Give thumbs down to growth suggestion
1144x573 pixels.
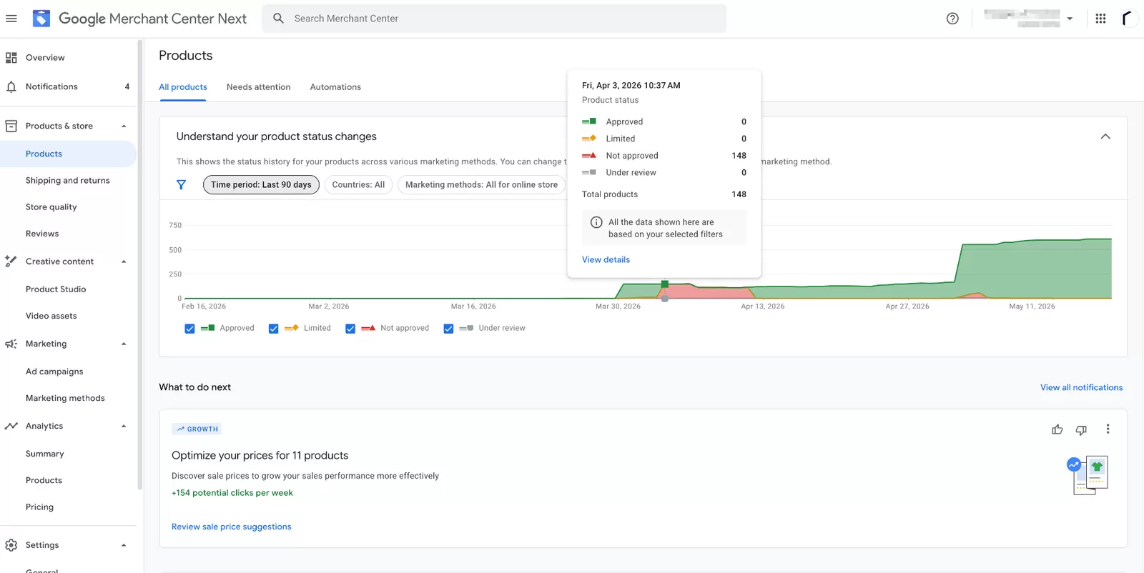(1081, 429)
